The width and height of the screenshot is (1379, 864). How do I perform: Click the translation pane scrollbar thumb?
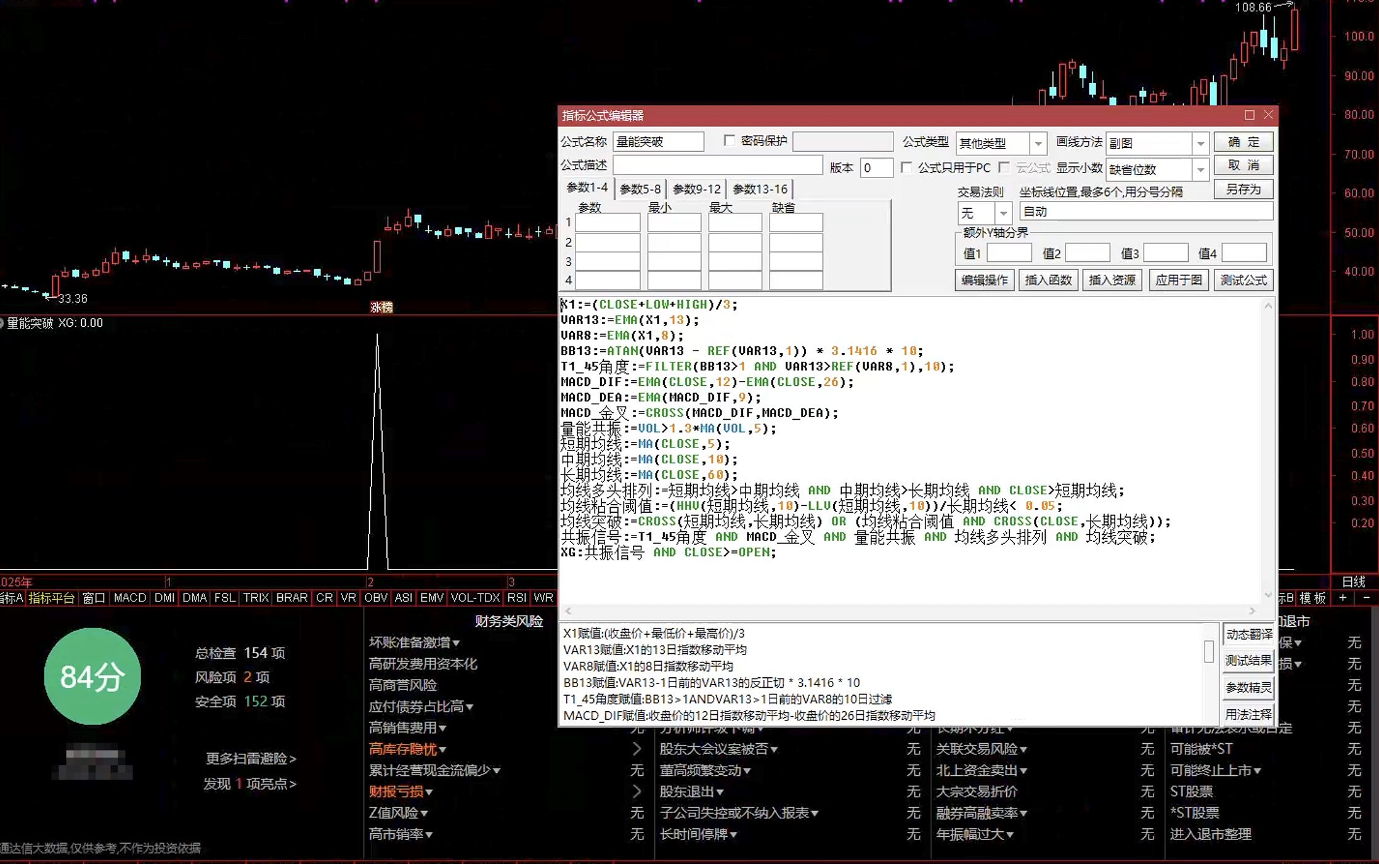pos(1209,651)
